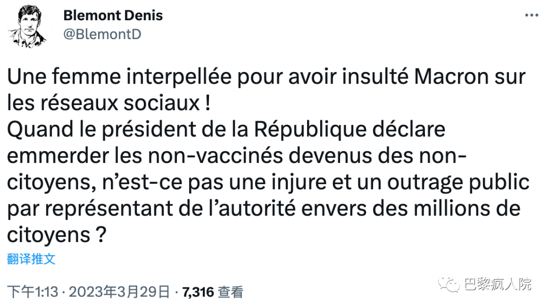Click the word interpellée in the tweet

click(169, 78)
